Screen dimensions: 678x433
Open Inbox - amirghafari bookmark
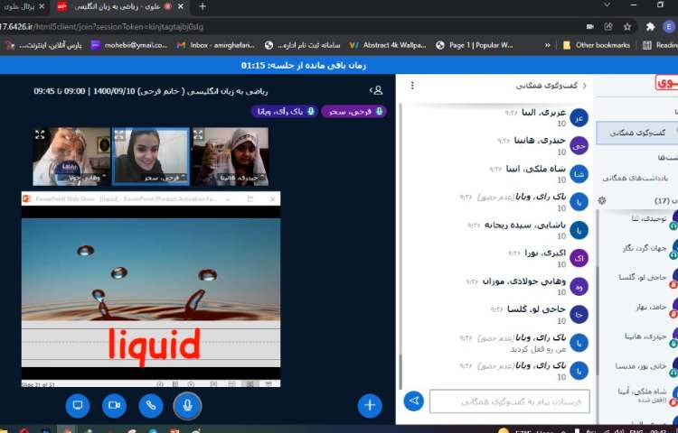pyautogui.click(x=216, y=45)
